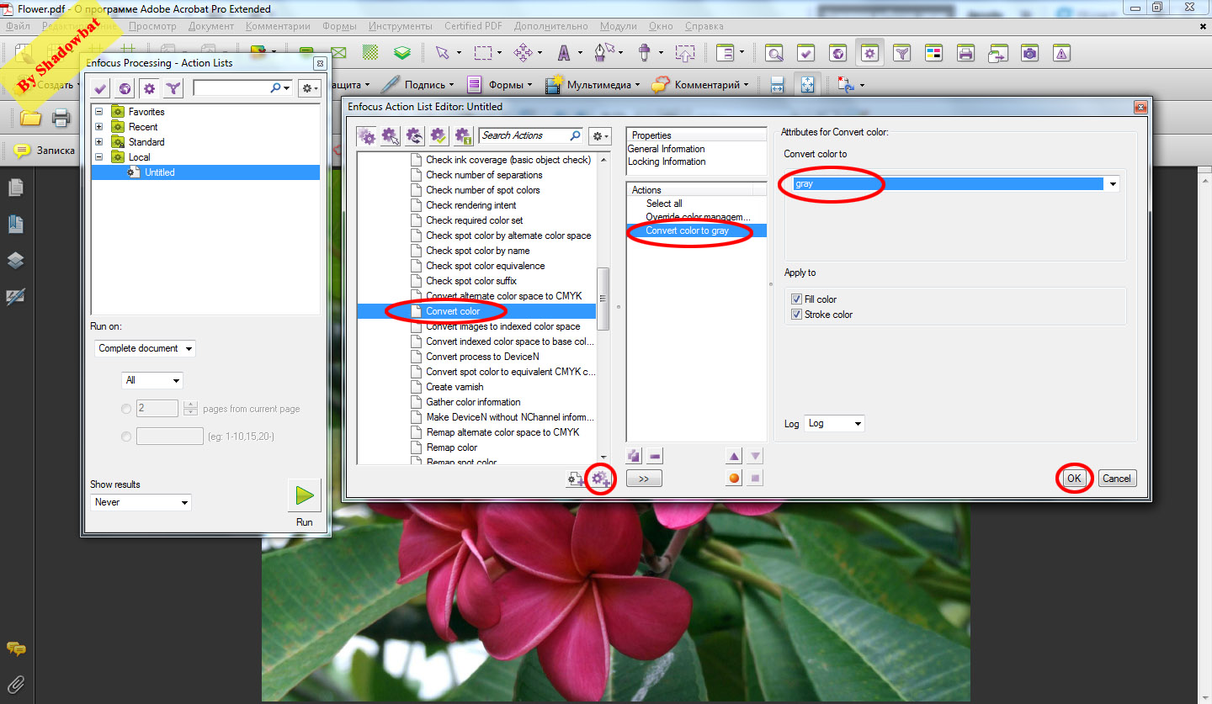1212x704 pixels.
Task: Remove selected action with the minus icon
Action: pyautogui.click(x=655, y=456)
